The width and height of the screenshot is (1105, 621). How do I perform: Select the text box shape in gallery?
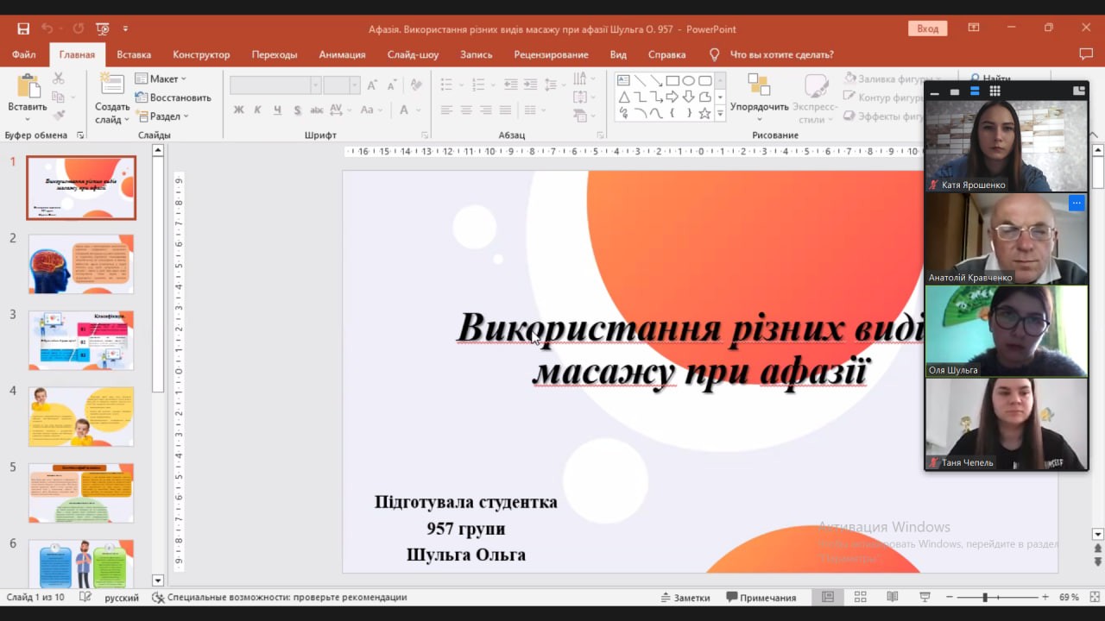623,80
